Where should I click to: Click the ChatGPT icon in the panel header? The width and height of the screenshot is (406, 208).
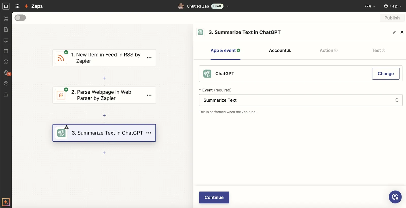[200, 32]
